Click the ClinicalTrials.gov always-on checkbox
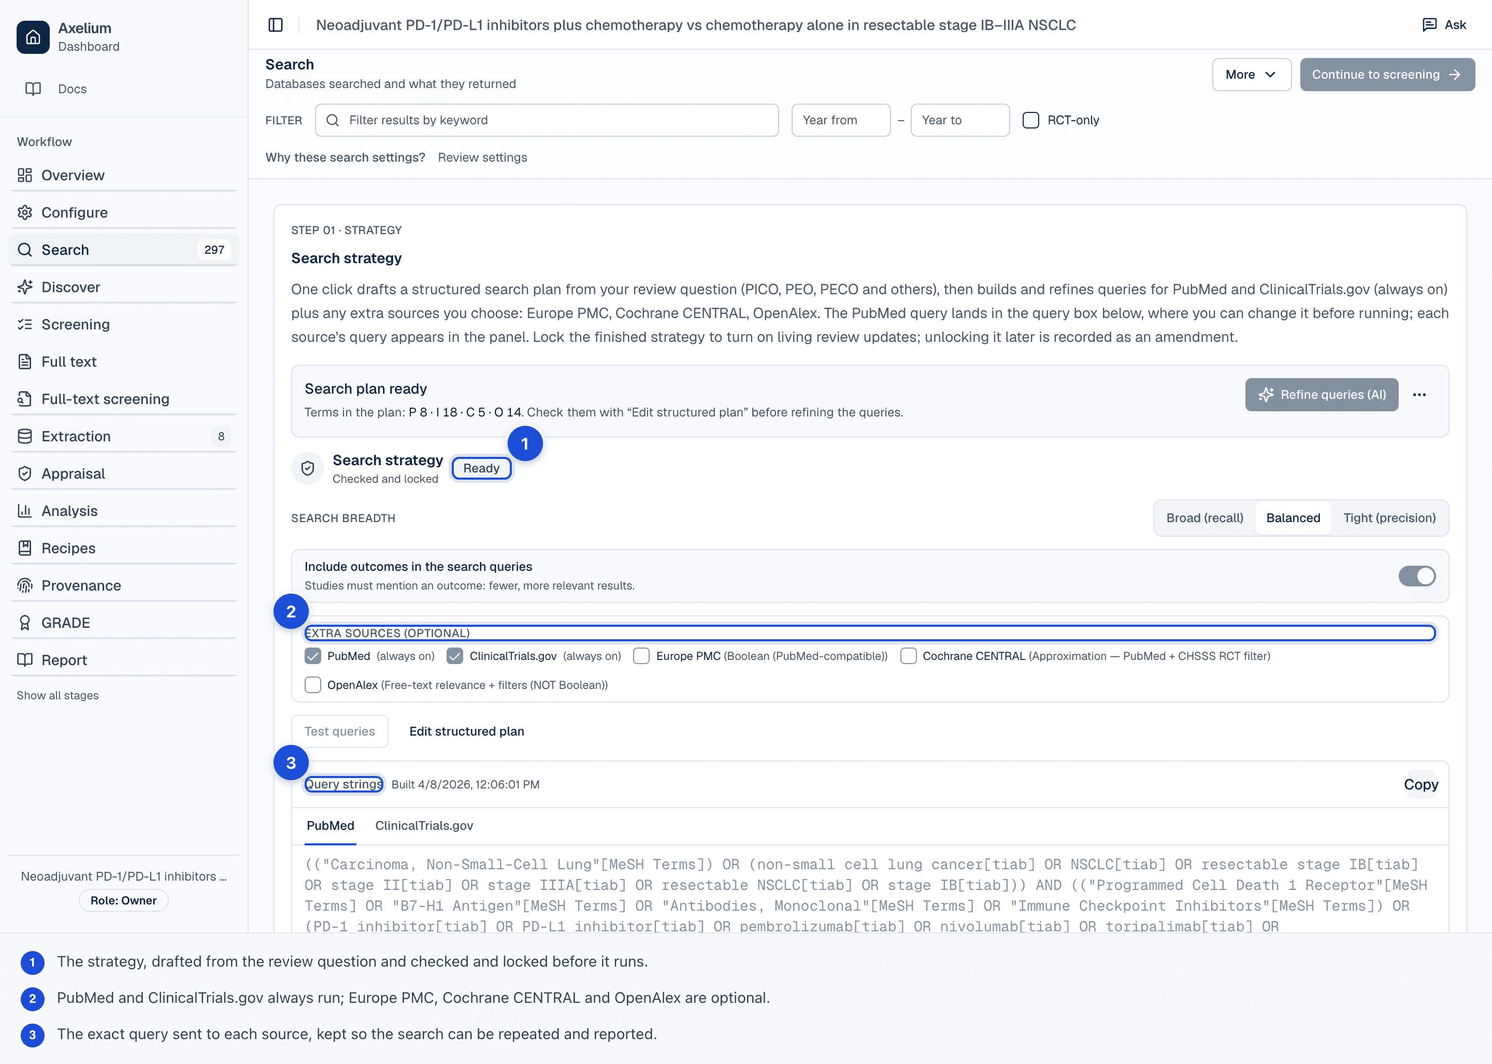The height and width of the screenshot is (1064, 1492). [455, 656]
